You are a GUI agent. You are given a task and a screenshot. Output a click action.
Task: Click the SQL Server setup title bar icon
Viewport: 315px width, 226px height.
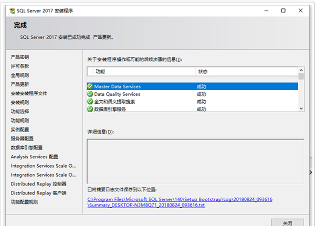(x=12, y=10)
